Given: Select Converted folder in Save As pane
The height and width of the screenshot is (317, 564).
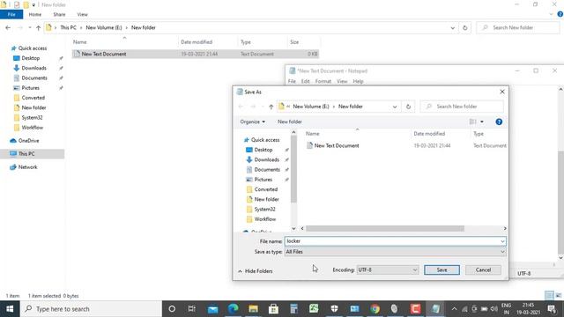Looking at the screenshot, I should coord(266,189).
